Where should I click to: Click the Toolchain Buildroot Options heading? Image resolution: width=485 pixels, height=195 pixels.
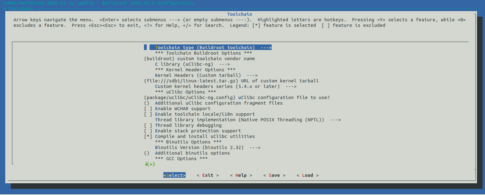click(x=203, y=53)
